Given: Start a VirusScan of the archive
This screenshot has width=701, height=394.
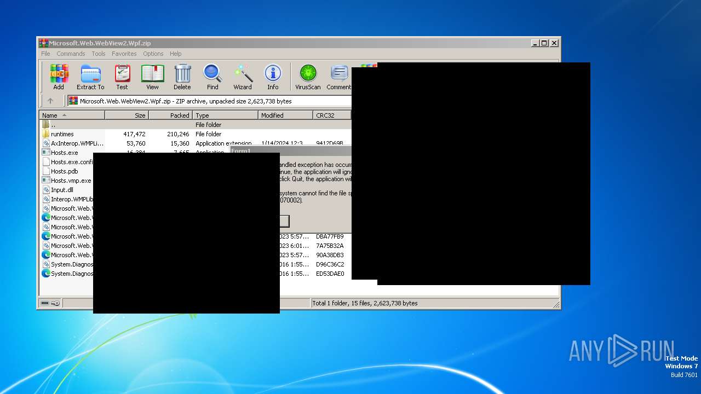Looking at the screenshot, I should click(x=308, y=73).
